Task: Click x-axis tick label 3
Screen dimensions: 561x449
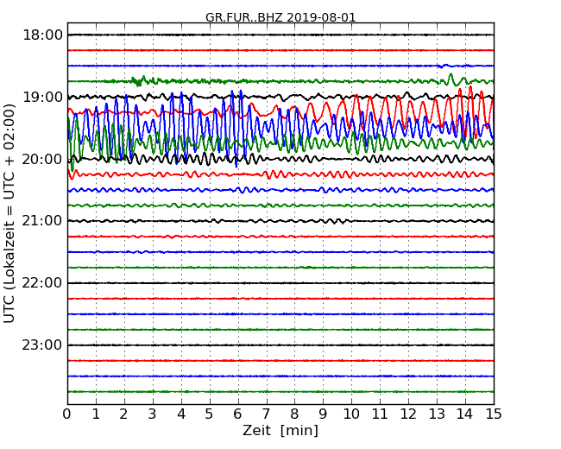Action: pos(153,414)
